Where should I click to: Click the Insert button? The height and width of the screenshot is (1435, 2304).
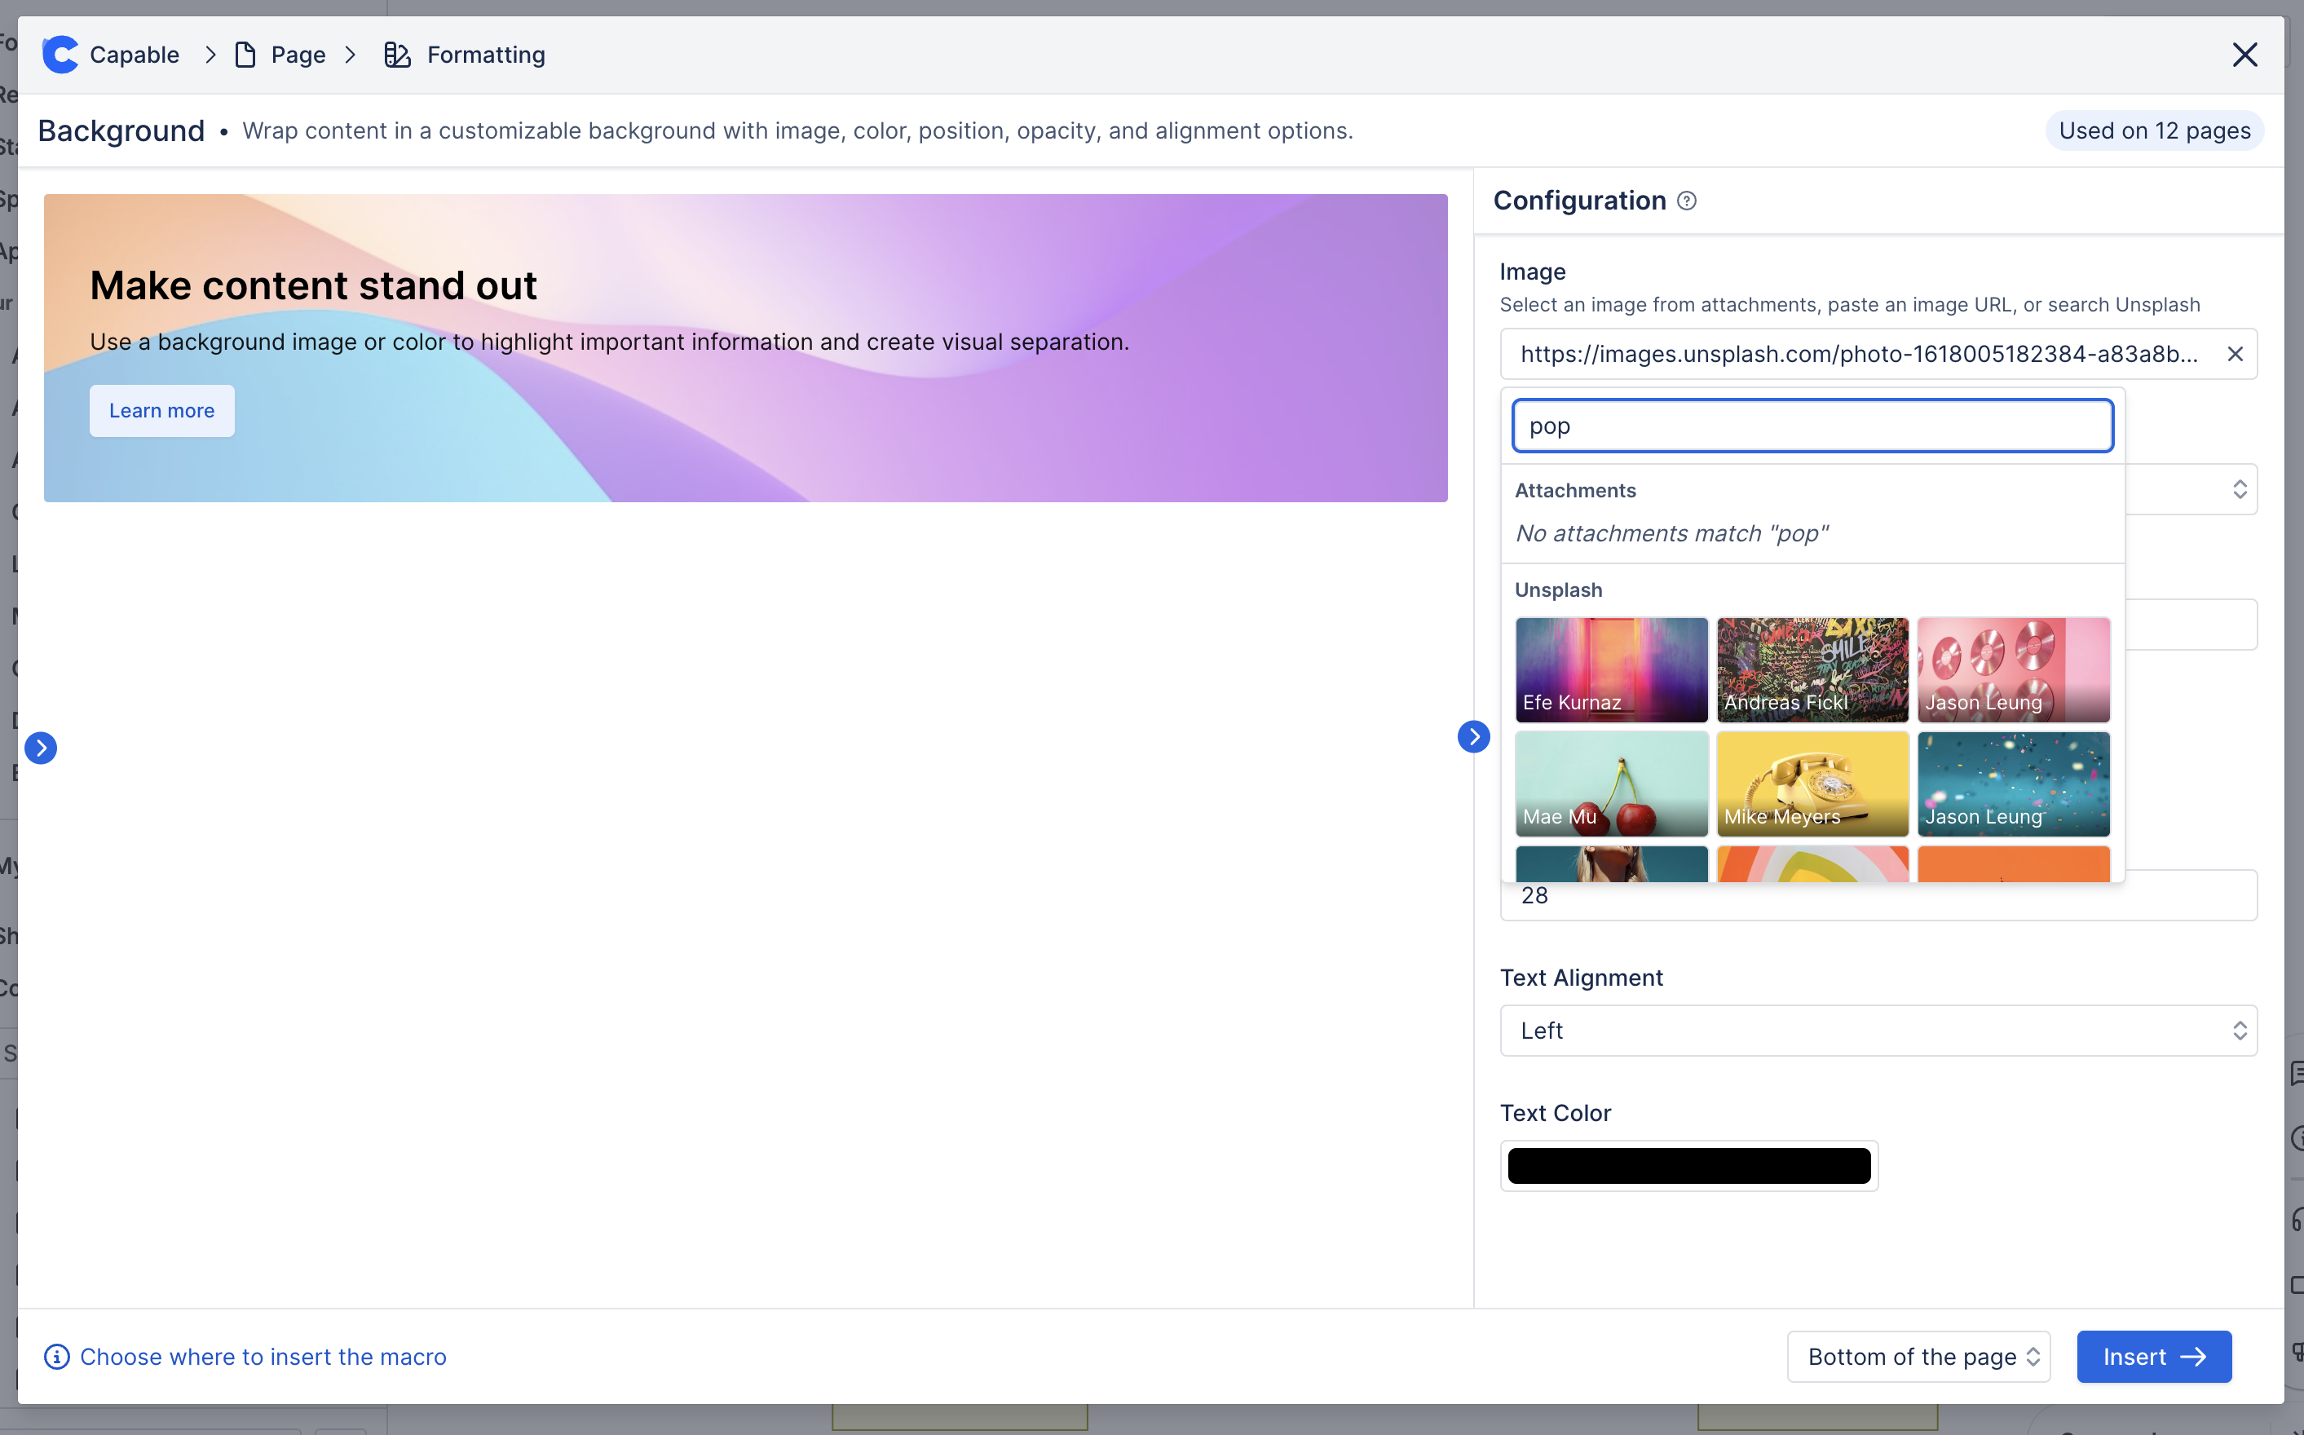tap(2153, 1356)
